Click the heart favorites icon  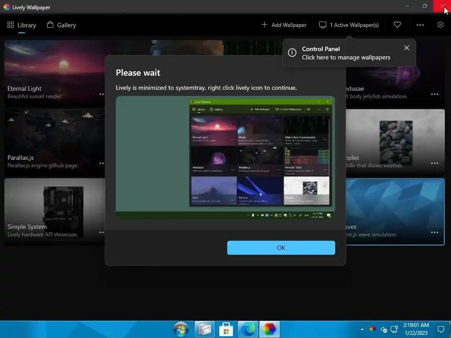point(397,25)
